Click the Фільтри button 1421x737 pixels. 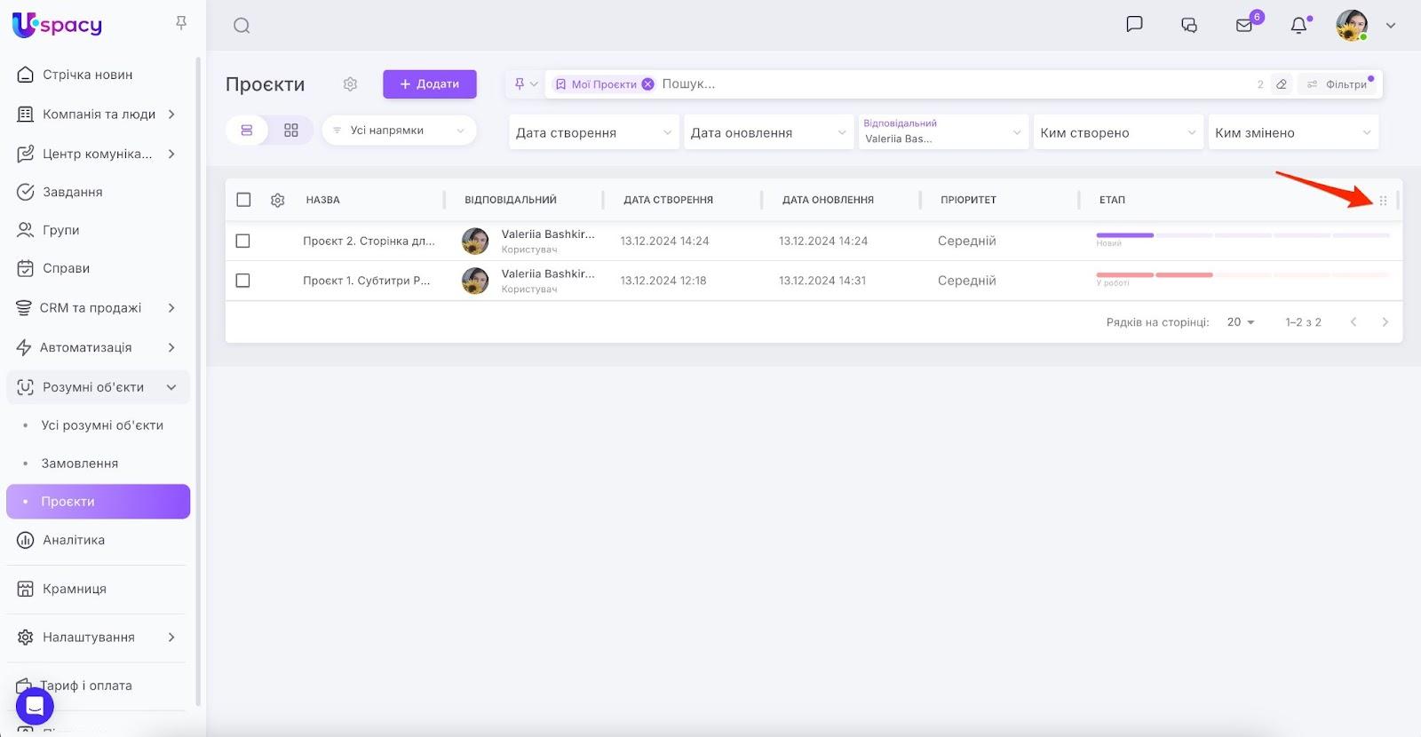click(x=1338, y=84)
